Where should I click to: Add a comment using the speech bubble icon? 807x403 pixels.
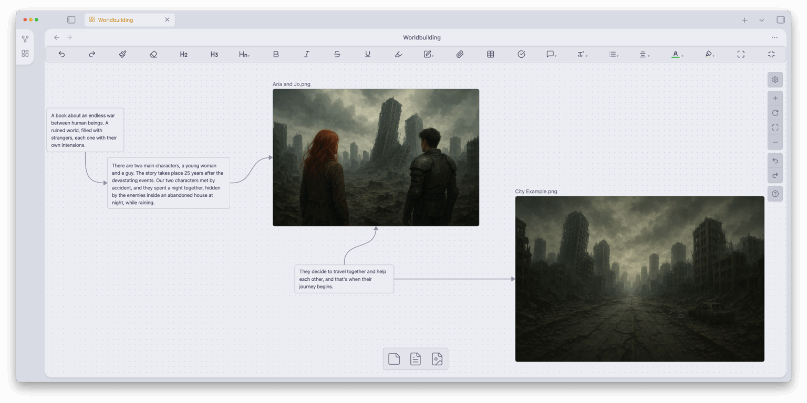click(551, 54)
